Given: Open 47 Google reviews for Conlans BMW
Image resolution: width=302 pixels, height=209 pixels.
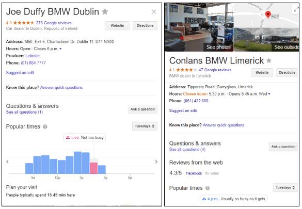Looking at the screenshot, I should point(215,70).
